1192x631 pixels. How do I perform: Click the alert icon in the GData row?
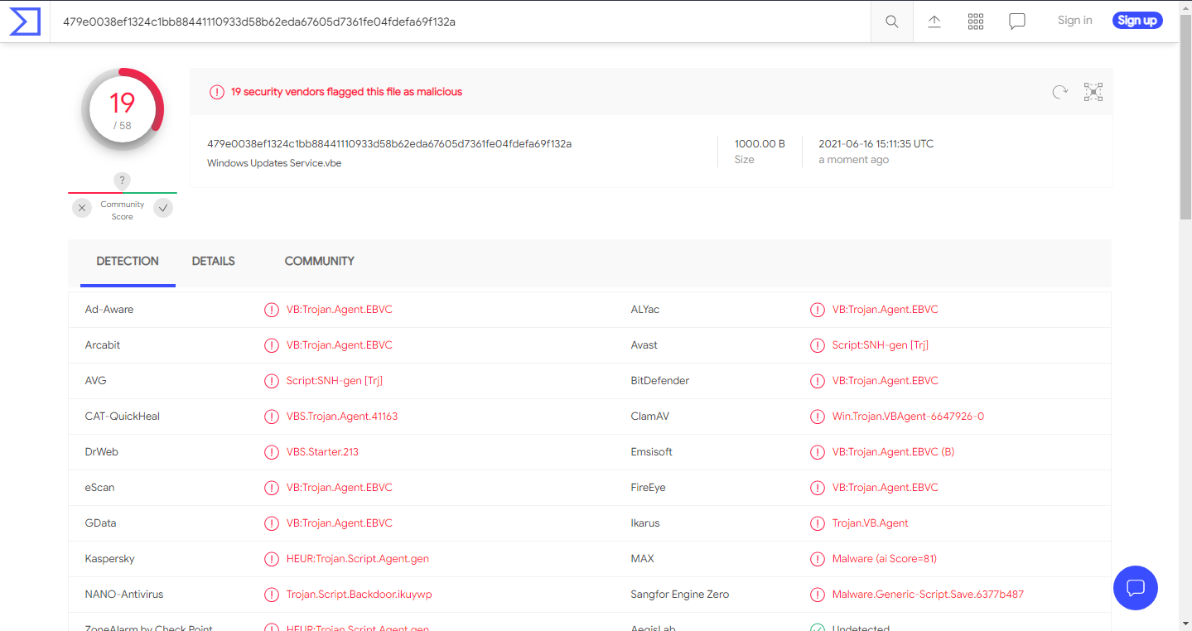pyautogui.click(x=271, y=523)
